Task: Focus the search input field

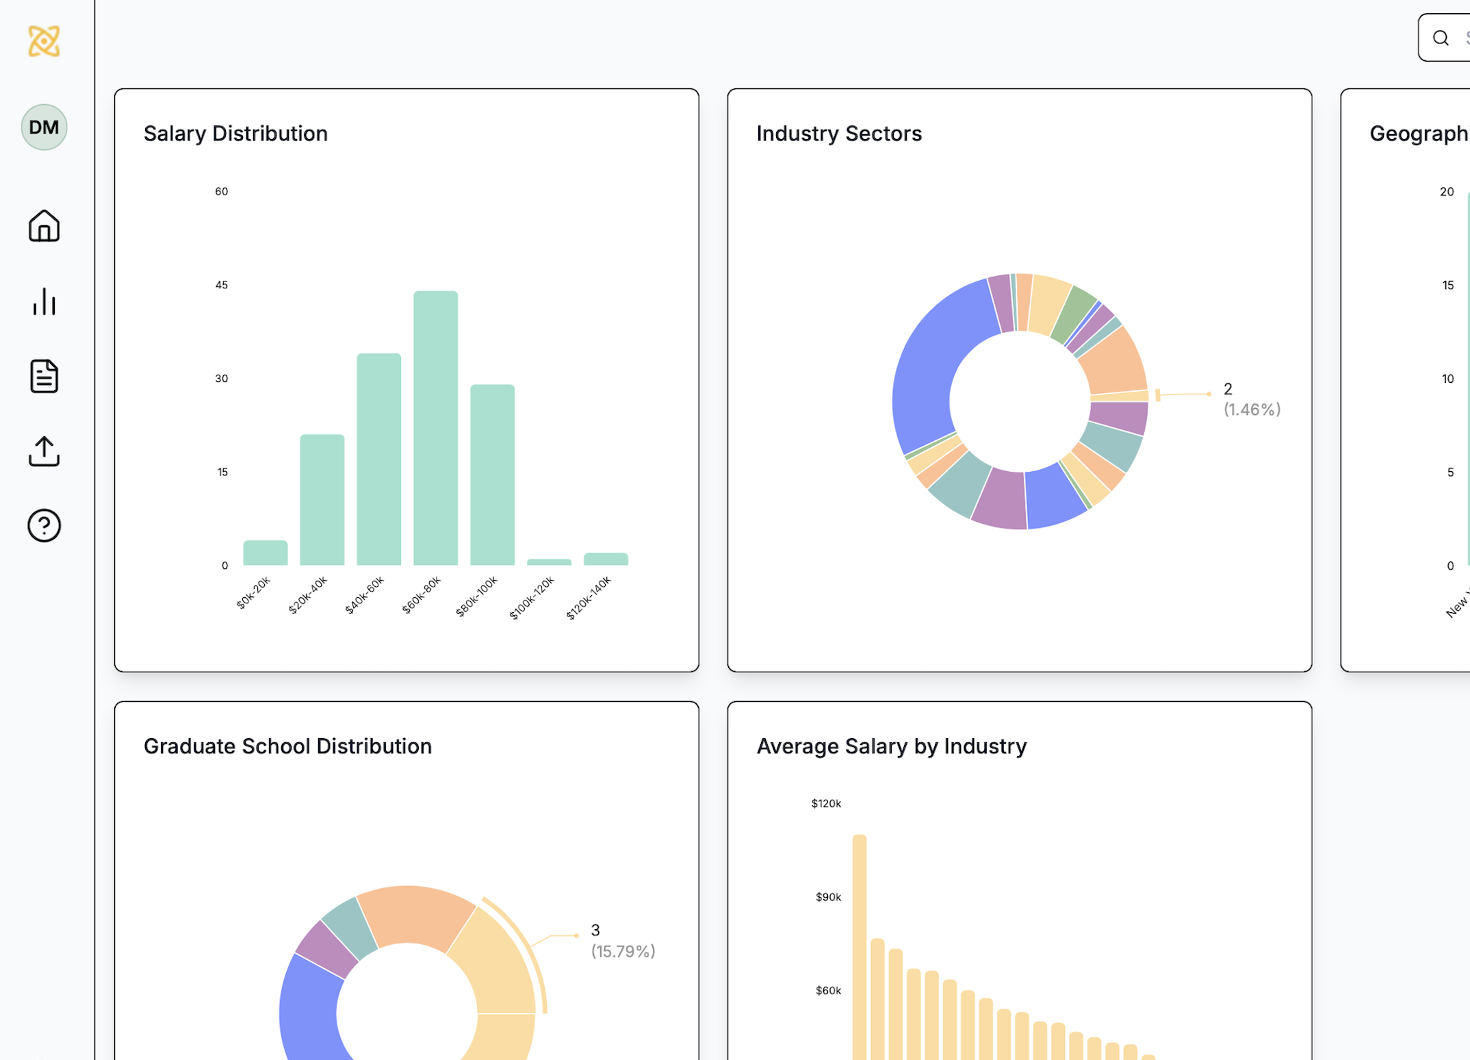Action: [x=1445, y=38]
